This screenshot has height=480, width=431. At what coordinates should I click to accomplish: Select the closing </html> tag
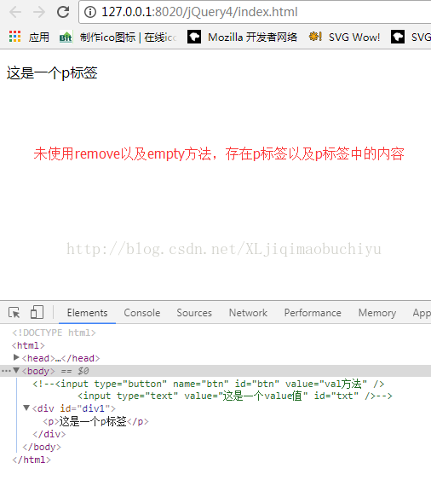(x=32, y=460)
